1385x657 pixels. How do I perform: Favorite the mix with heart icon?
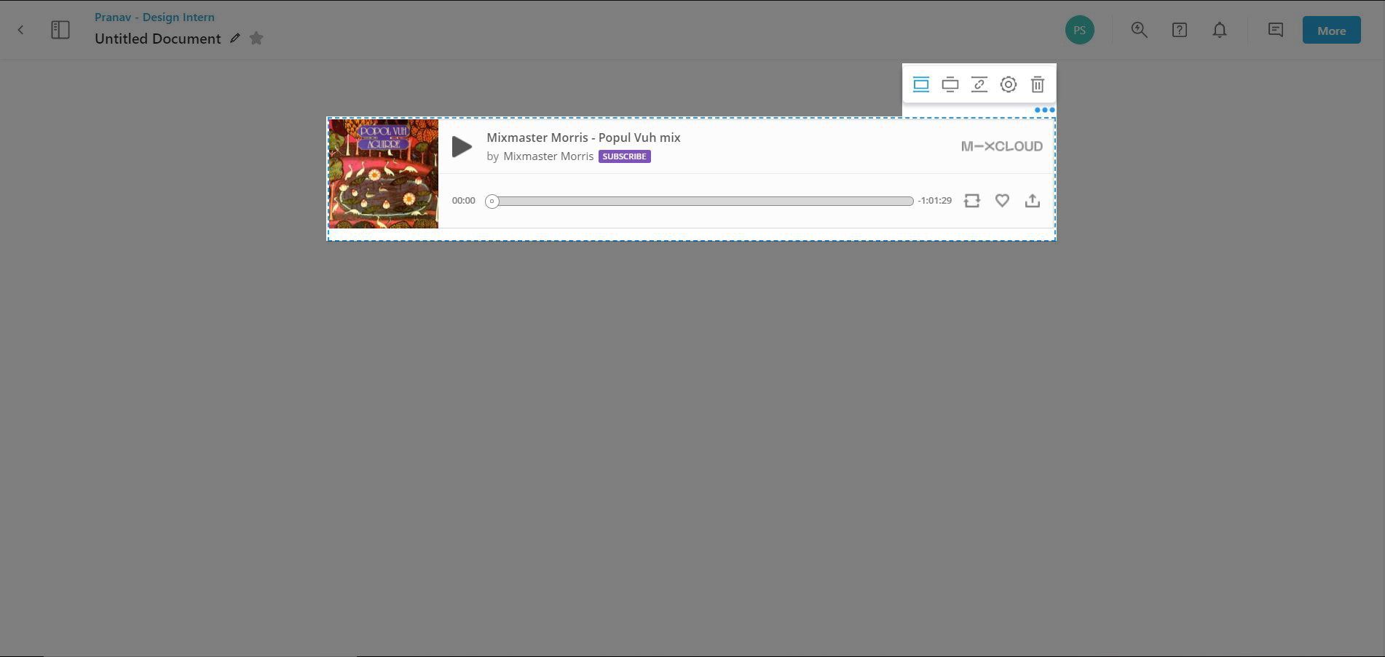1002,200
